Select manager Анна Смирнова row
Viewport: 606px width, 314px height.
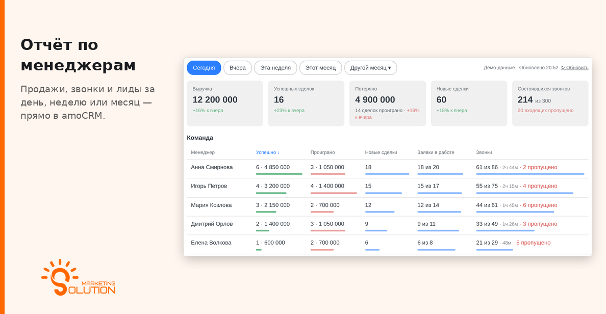point(388,169)
